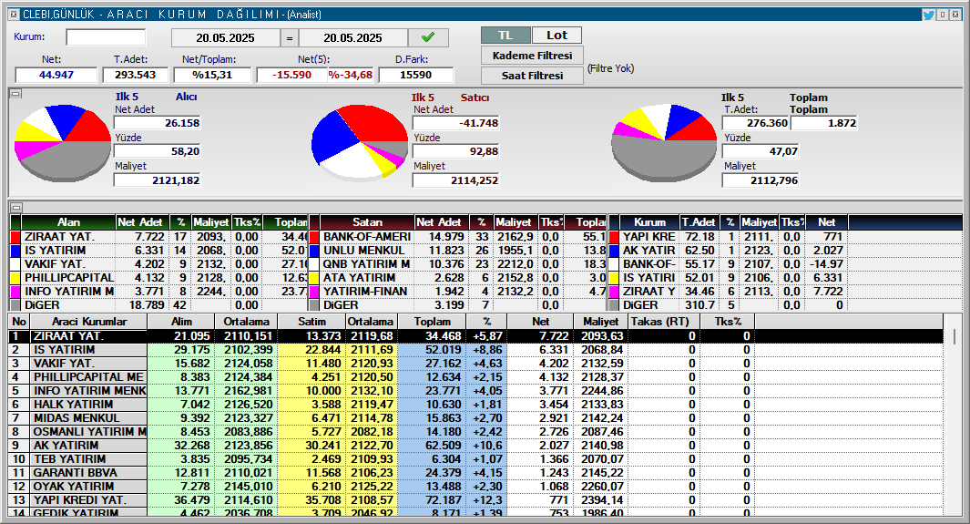Open Kademe Filtresi filter
The height and width of the screenshot is (524, 970).
click(532, 56)
